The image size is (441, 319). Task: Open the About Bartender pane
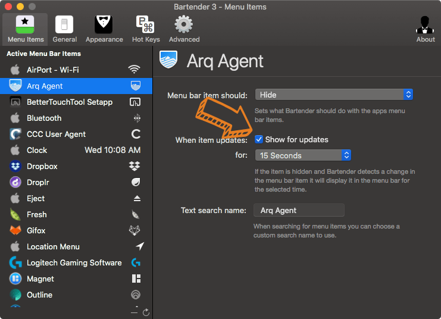(x=426, y=29)
